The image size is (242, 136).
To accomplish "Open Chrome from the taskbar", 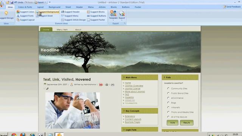I will (14, 134).
